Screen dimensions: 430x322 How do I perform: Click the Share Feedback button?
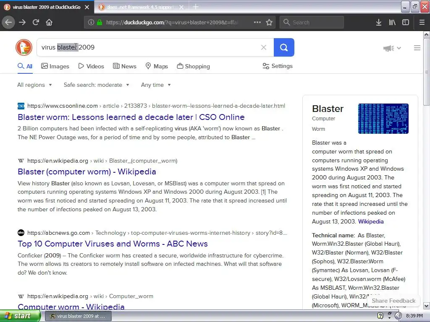(x=393, y=301)
